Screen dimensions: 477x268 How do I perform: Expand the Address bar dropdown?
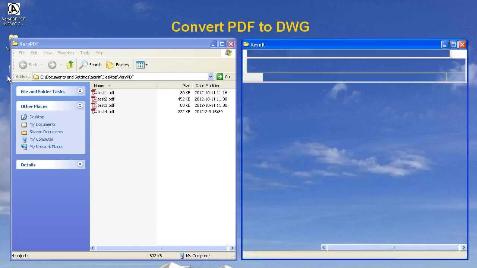tap(211, 77)
